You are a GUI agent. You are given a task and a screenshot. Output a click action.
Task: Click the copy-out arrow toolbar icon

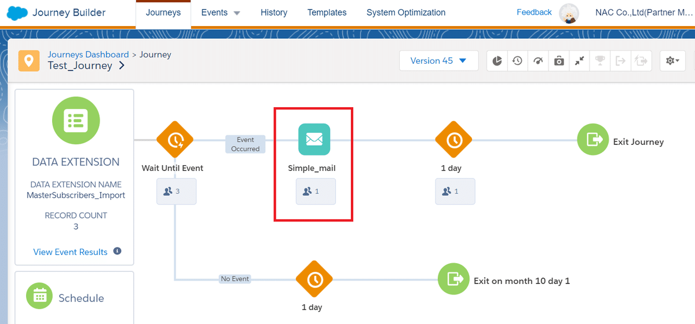point(642,60)
